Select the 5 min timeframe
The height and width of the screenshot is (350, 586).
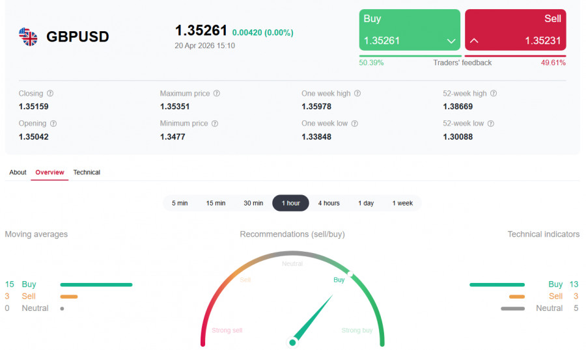pyautogui.click(x=180, y=203)
